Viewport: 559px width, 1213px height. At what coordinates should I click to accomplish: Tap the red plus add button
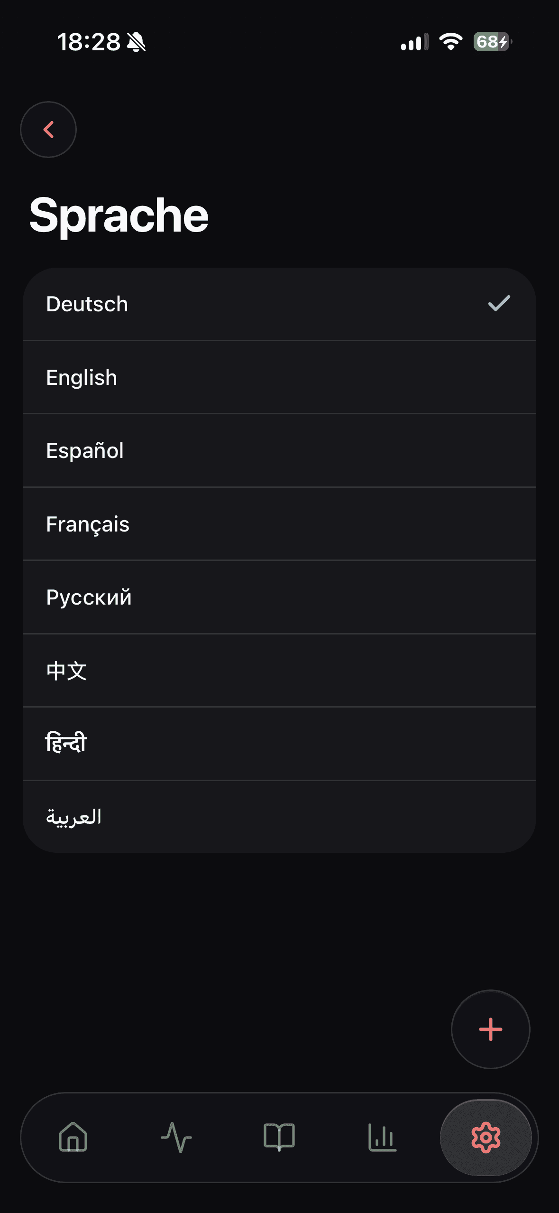[x=491, y=1029]
